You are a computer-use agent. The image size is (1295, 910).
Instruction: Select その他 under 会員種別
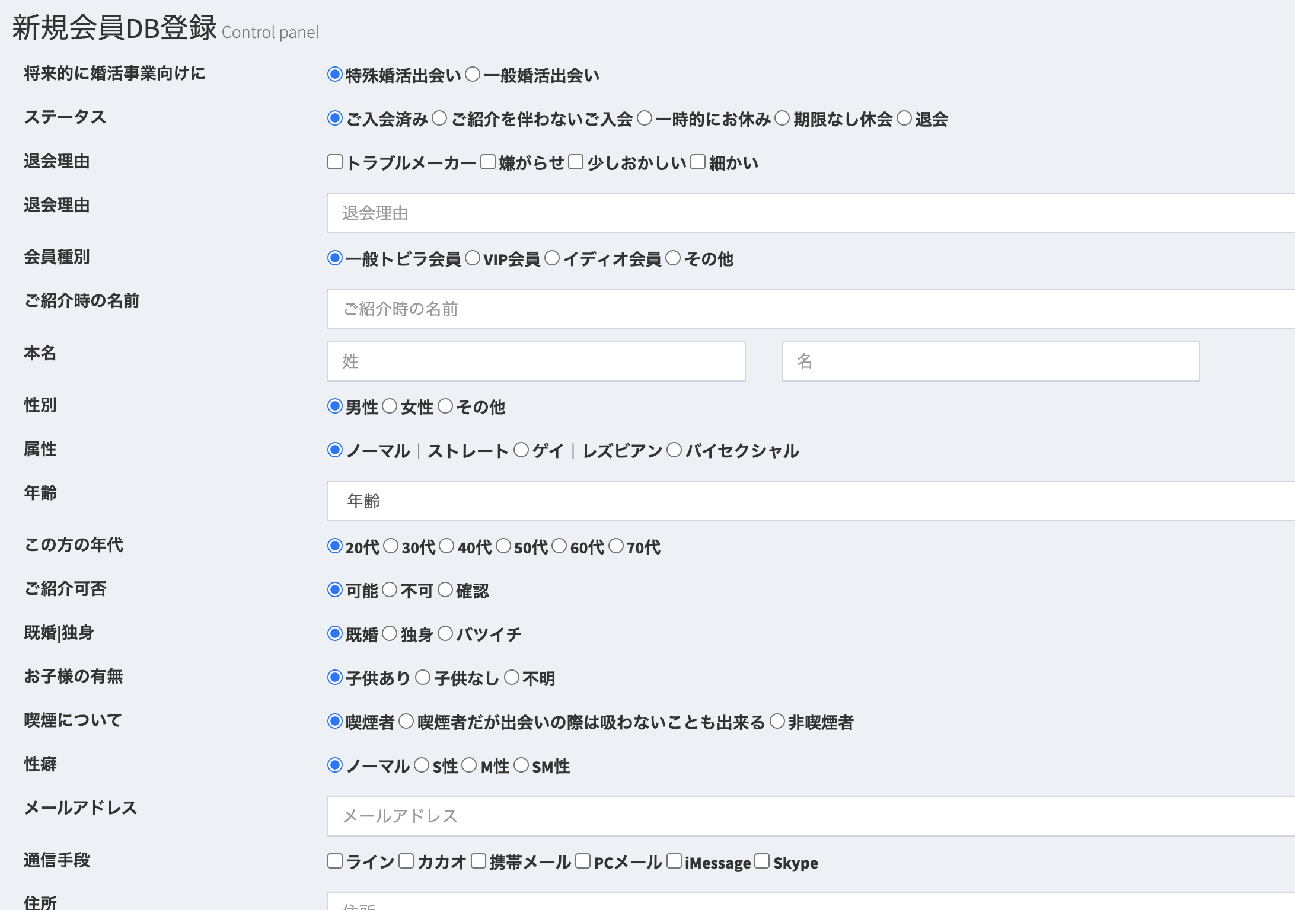click(x=673, y=258)
